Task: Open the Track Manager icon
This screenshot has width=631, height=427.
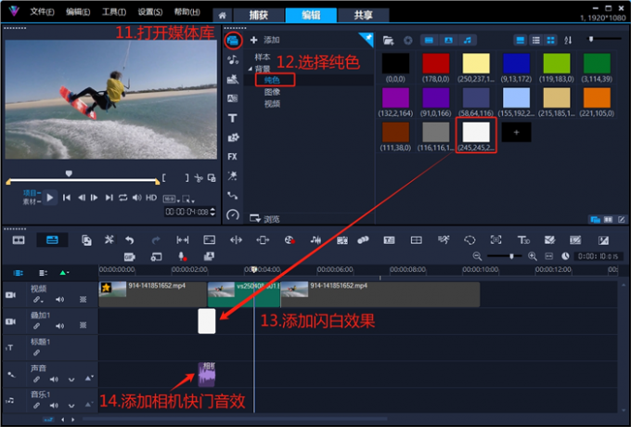Action: pyautogui.click(x=43, y=273)
